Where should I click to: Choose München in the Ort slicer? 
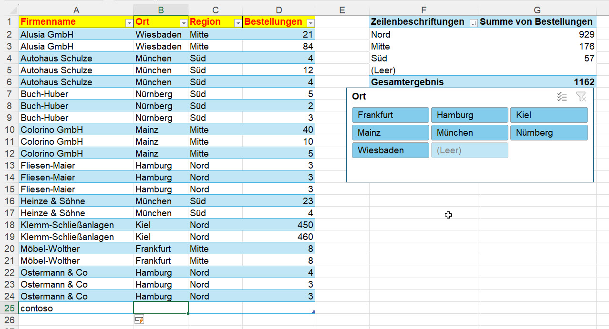pyautogui.click(x=469, y=133)
